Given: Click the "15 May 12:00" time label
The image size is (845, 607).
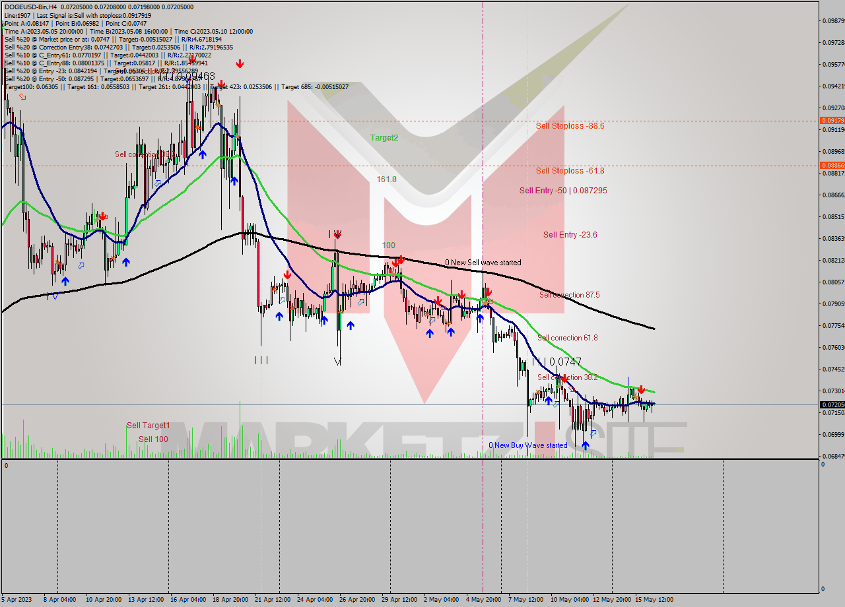Looking at the screenshot, I should (x=654, y=600).
